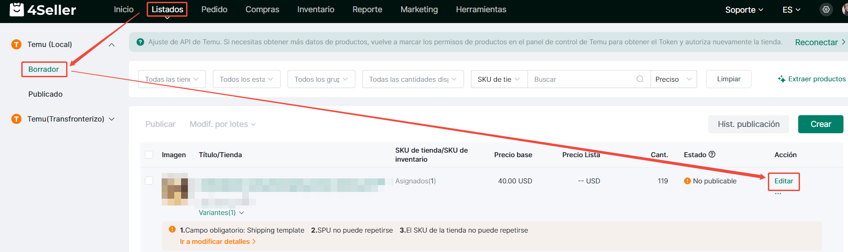Open Marketing menu
Image resolution: width=848 pixels, height=252 pixels.
click(x=419, y=9)
